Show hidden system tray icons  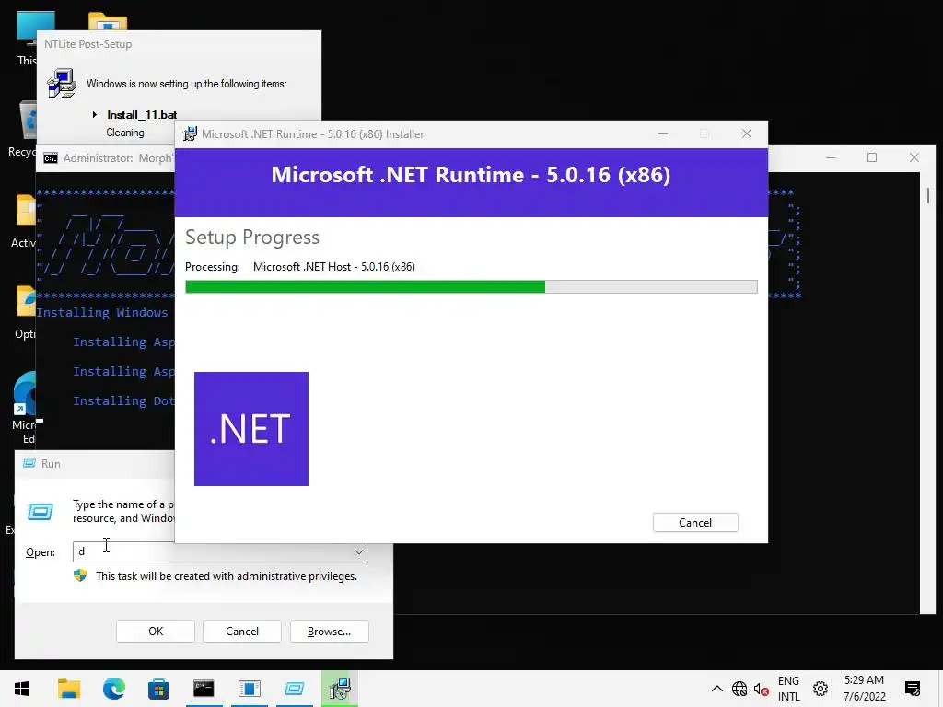pos(716,689)
